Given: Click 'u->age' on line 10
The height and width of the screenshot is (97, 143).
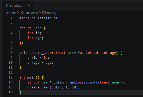Looking at the screenshot, I should tap(33, 63).
